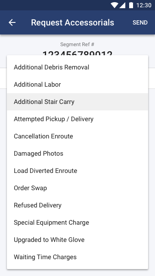The image size is (155, 276).
Task: Select Cancellation Enroute entry
Action: pos(77,136)
